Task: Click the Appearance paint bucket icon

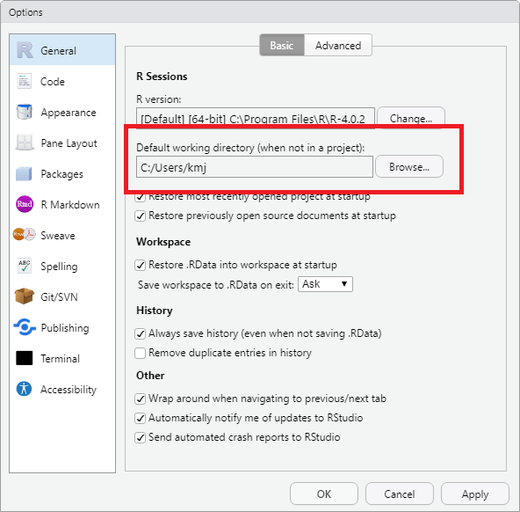Action: tap(25, 112)
